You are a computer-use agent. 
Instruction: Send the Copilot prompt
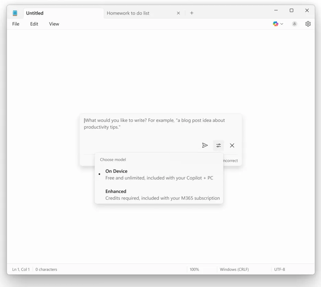point(205,145)
